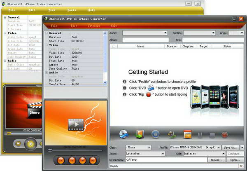
Task: Click the blue round toolbar button
Action: click(x=156, y=134)
